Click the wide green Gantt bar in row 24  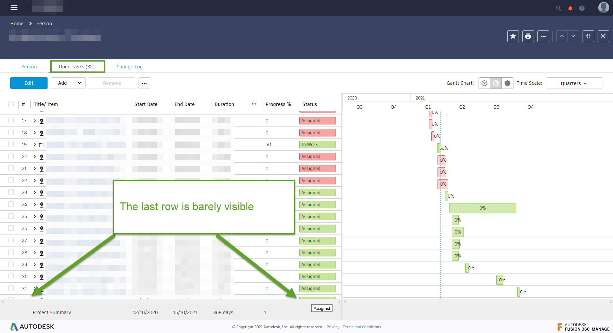coord(483,208)
